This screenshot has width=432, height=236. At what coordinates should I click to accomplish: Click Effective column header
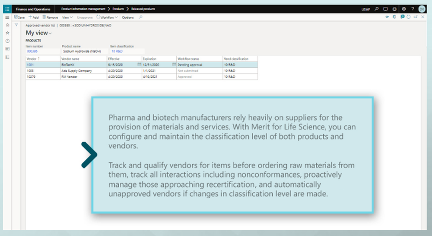pos(124,59)
